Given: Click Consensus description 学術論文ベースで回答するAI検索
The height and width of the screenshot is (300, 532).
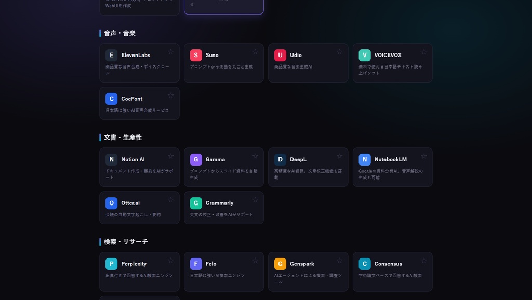Looking at the screenshot, I should 390,276.
